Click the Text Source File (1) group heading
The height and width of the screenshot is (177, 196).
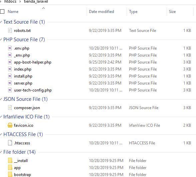pos(24,22)
